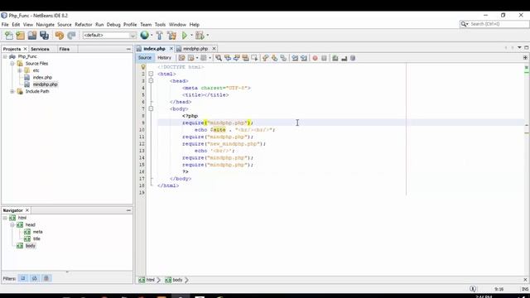Viewport: 530px width, 298px height.
Task: Open the Tools menu
Action: point(160,25)
